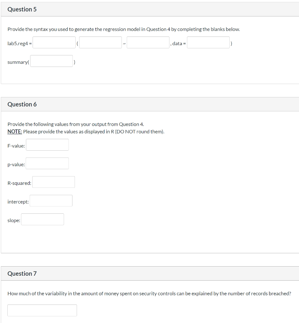The image size is (299, 323).
Task: Select the intercept input box
Action: (x=51, y=201)
